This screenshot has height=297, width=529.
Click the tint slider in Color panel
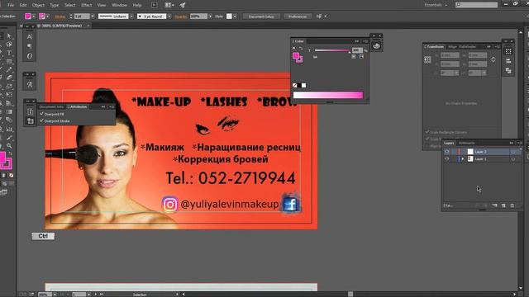[x=332, y=50]
